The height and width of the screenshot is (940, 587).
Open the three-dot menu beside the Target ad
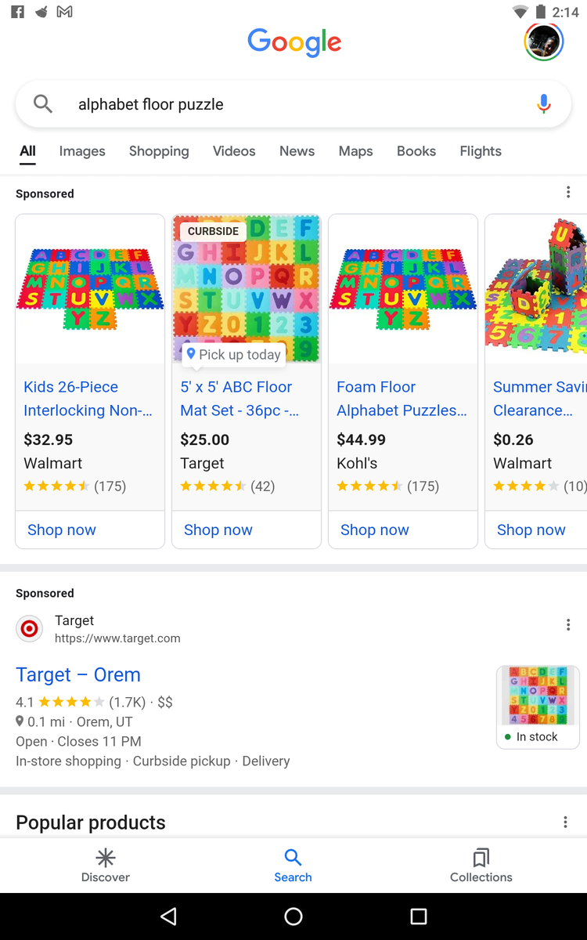click(x=568, y=624)
